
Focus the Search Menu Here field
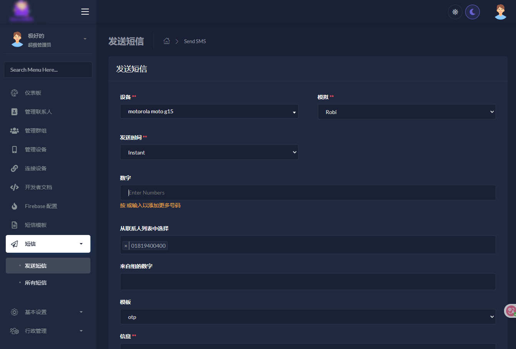pos(48,70)
